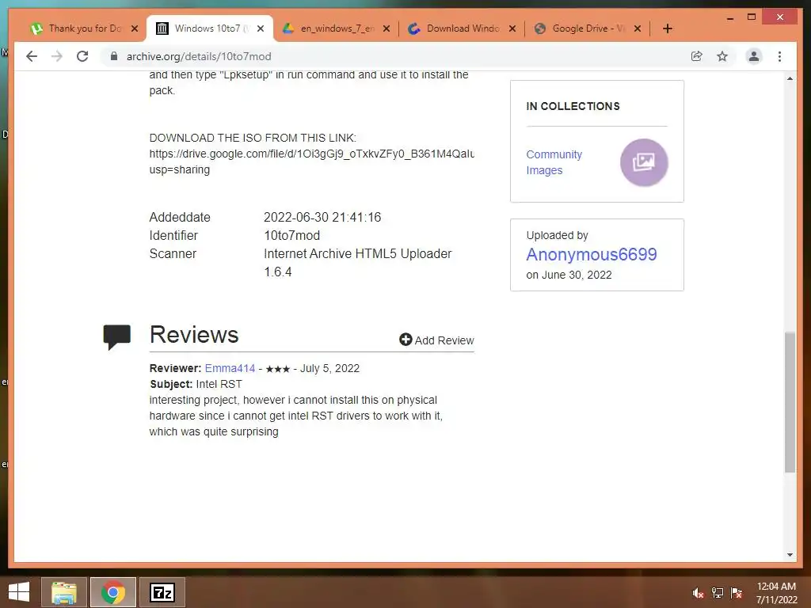Open a new browser tab

[667, 28]
